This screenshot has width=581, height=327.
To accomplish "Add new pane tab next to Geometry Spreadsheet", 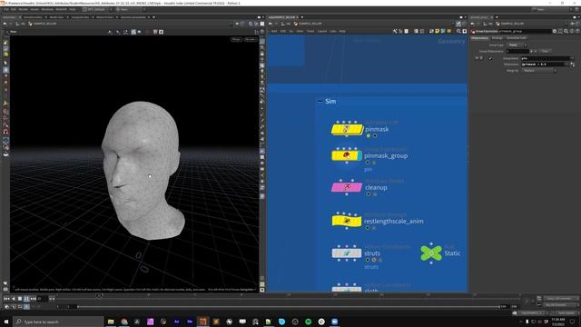I will [x=153, y=17].
